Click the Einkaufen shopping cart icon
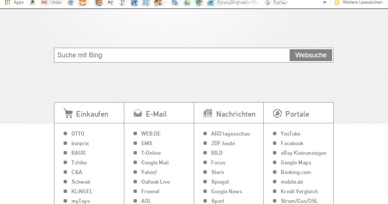This screenshot has height=204, width=388. point(68,113)
